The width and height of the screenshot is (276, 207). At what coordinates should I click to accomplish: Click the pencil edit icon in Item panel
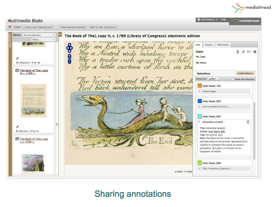(243, 52)
